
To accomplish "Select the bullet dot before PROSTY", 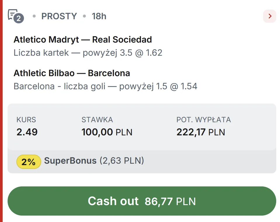I will (x=34, y=16).
